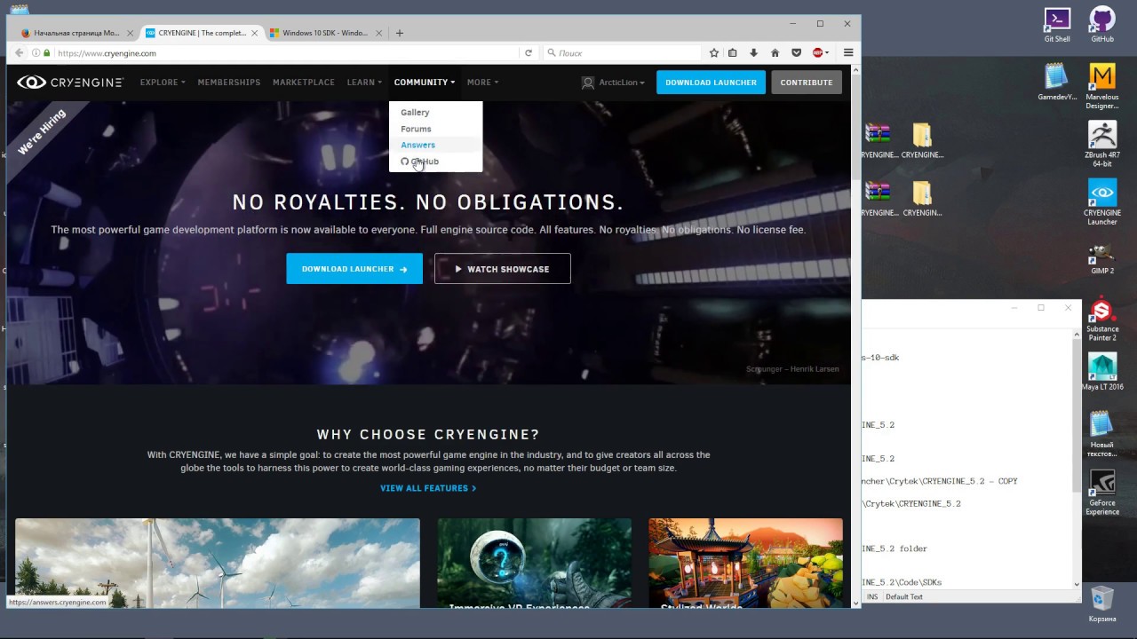Open the Firefox downloads arrow icon
This screenshot has width=1137, height=639.
coord(753,53)
